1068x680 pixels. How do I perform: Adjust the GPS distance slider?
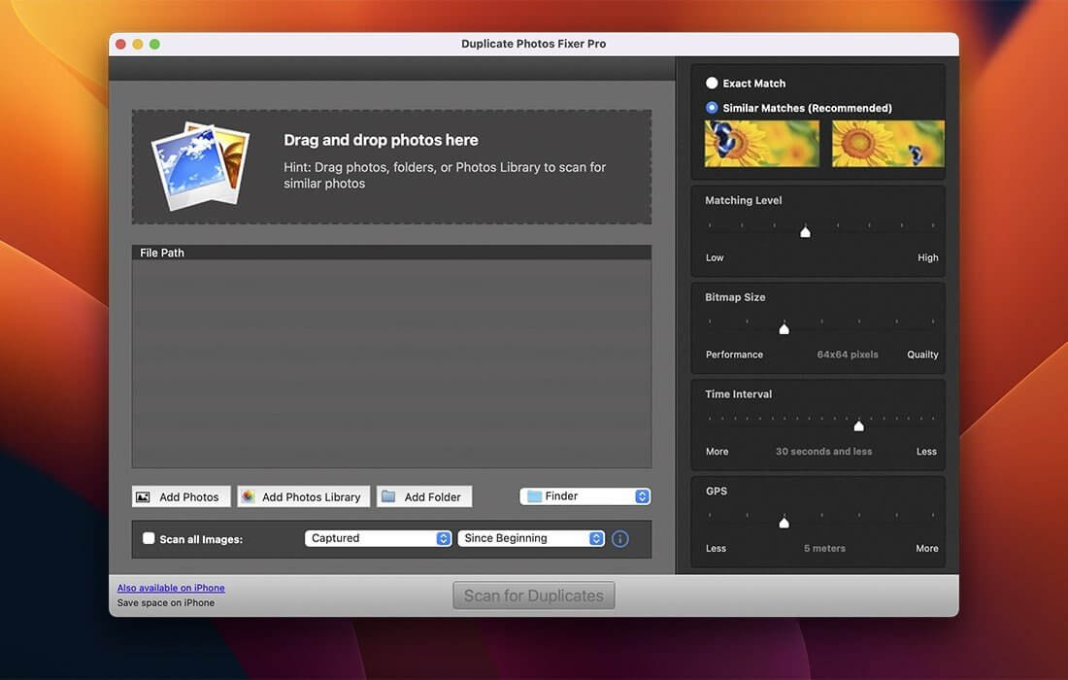[784, 522]
